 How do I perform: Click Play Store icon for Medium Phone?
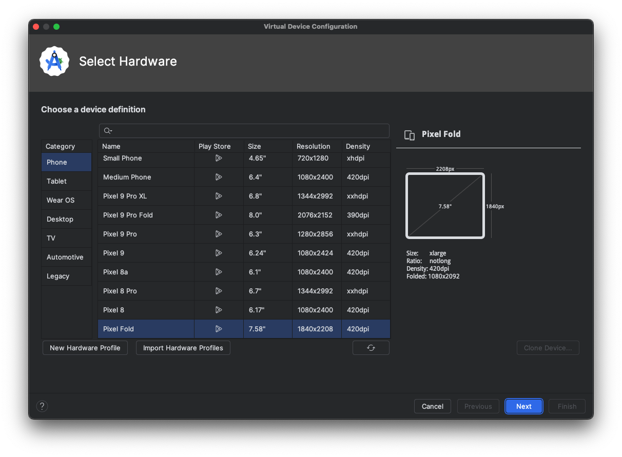pos(219,177)
